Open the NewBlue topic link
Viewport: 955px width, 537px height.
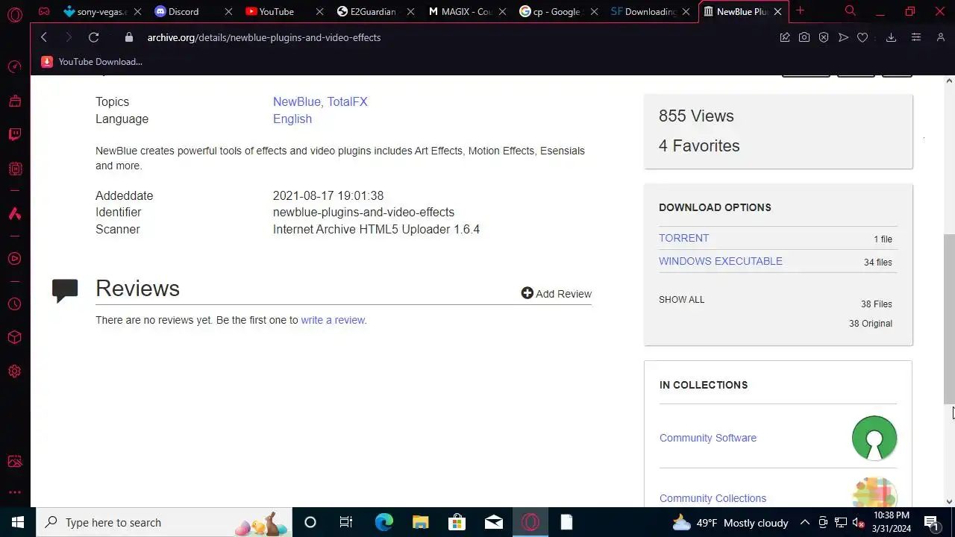point(296,101)
